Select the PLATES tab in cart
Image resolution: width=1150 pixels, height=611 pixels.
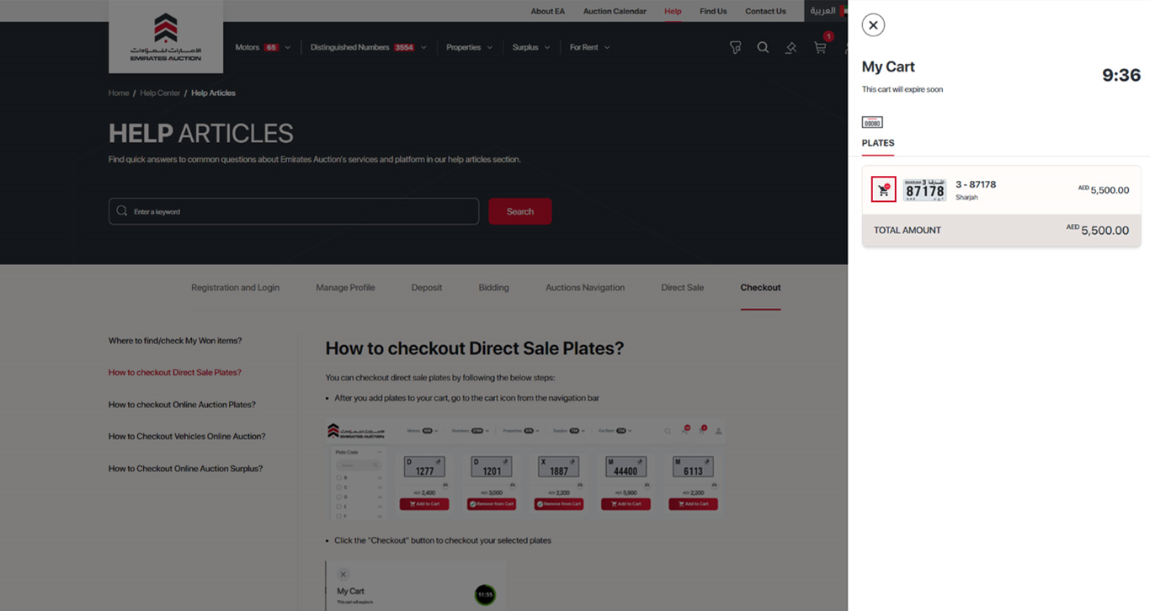click(877, 143)
